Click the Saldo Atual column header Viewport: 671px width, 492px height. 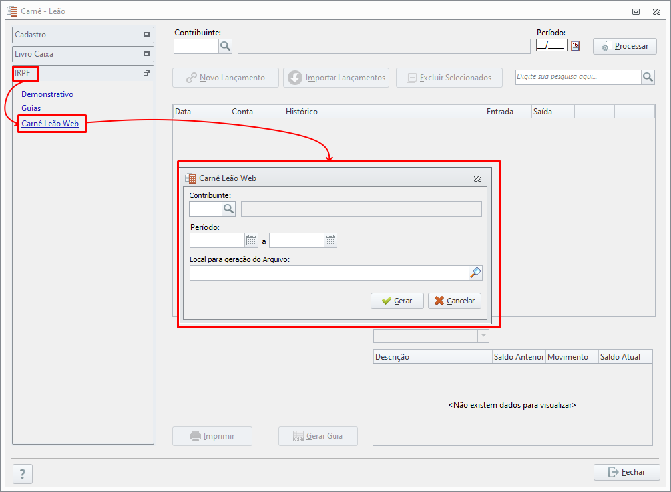click(x=625, y=357)
